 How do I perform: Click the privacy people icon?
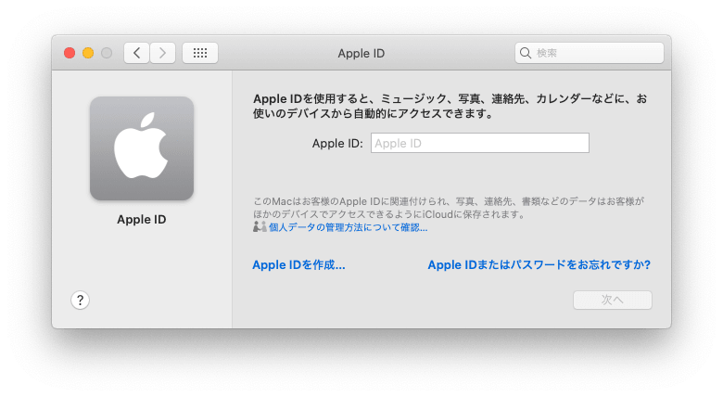pyautogui.click(x=260, y=227)
